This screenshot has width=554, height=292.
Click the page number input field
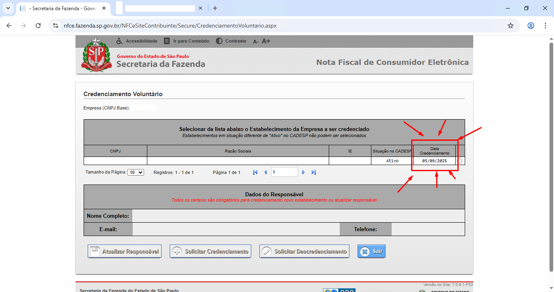point(284,172)
